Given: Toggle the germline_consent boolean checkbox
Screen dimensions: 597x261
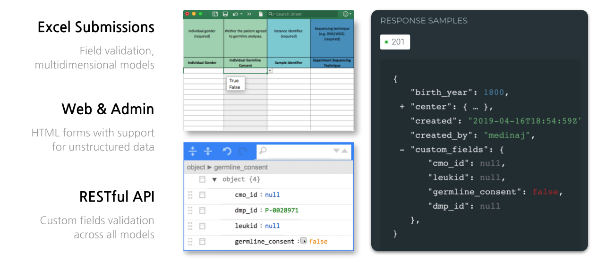Looking at the screenshot, I should coord(304,241).
